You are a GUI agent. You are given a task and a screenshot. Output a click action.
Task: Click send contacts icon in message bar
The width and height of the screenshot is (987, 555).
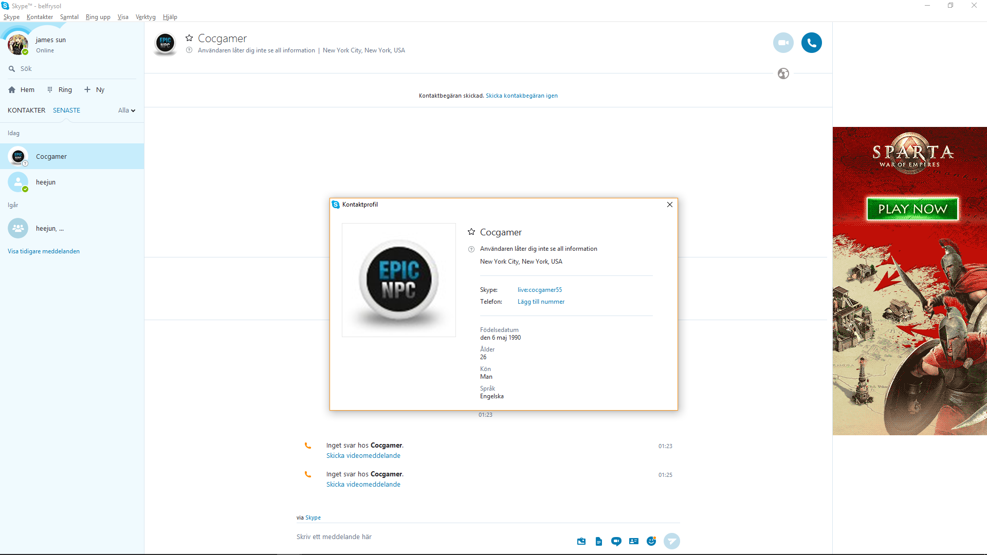634,541
